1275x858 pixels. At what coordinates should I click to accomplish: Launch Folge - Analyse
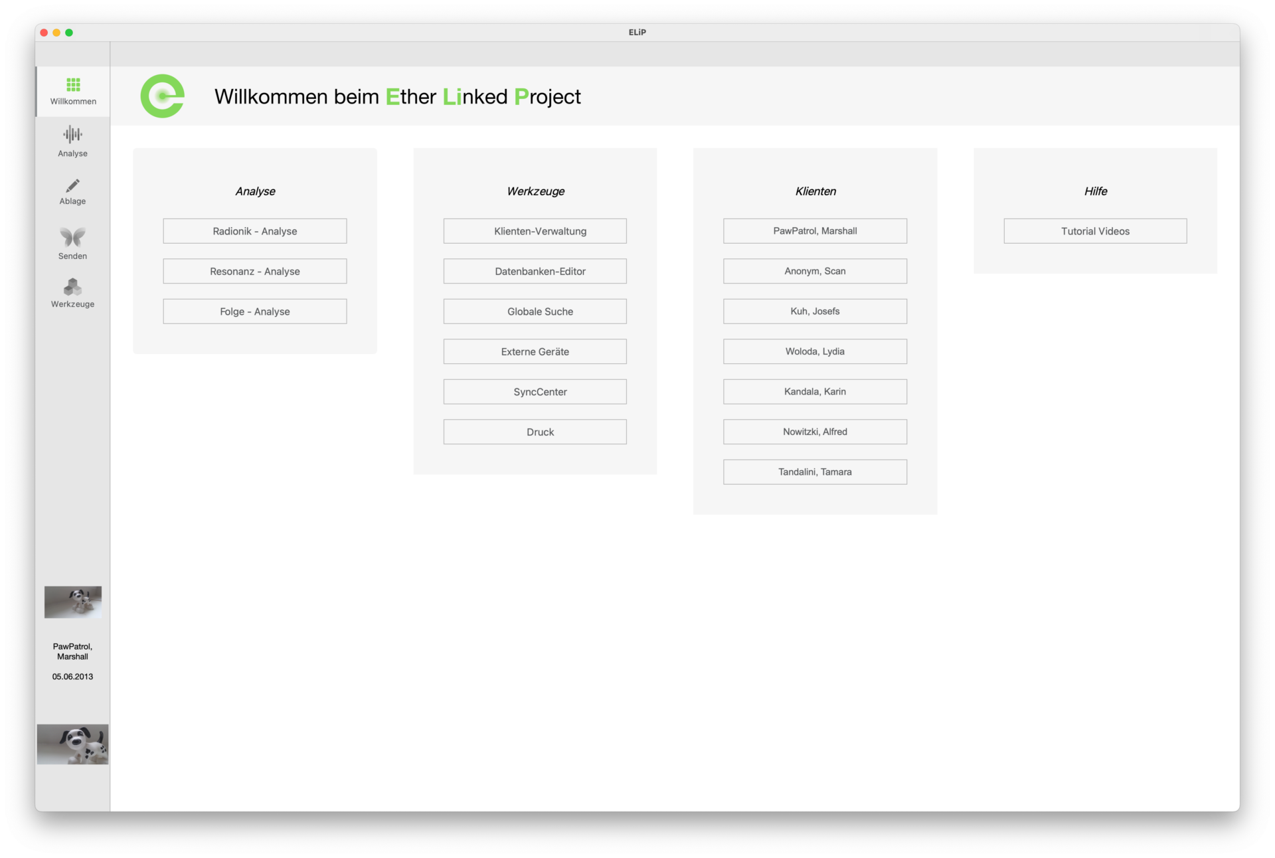click(x=255, y=311)
